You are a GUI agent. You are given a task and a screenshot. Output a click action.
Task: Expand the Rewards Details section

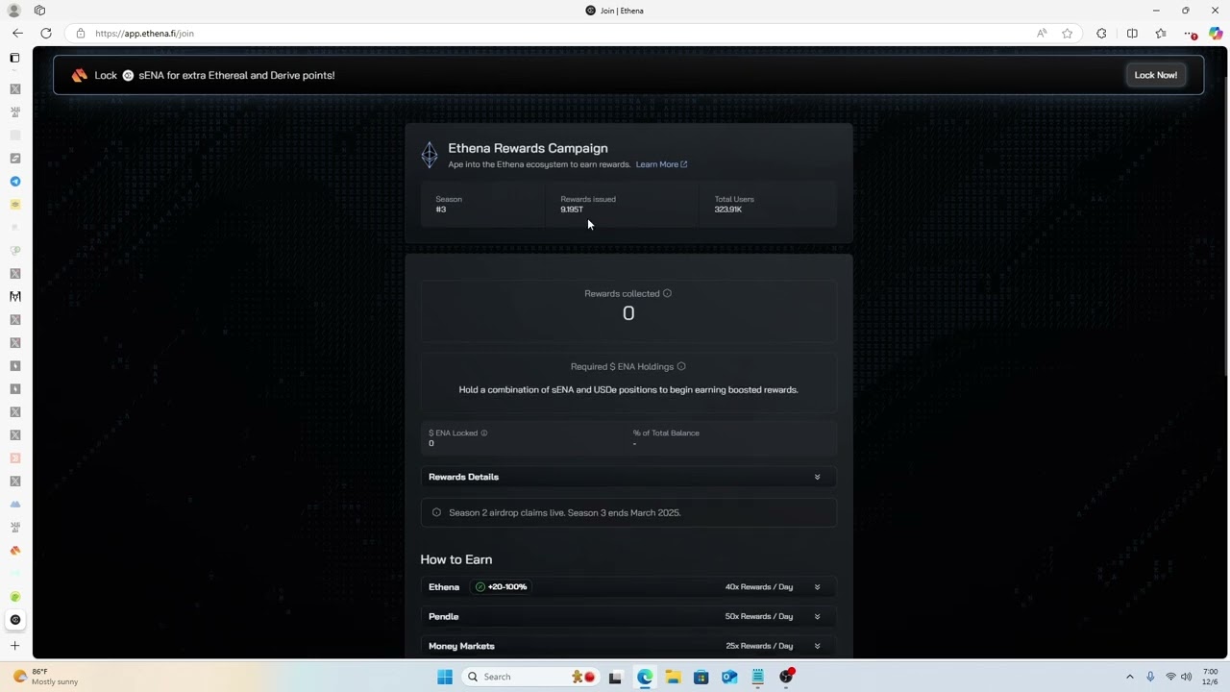(x=628, y=477)
